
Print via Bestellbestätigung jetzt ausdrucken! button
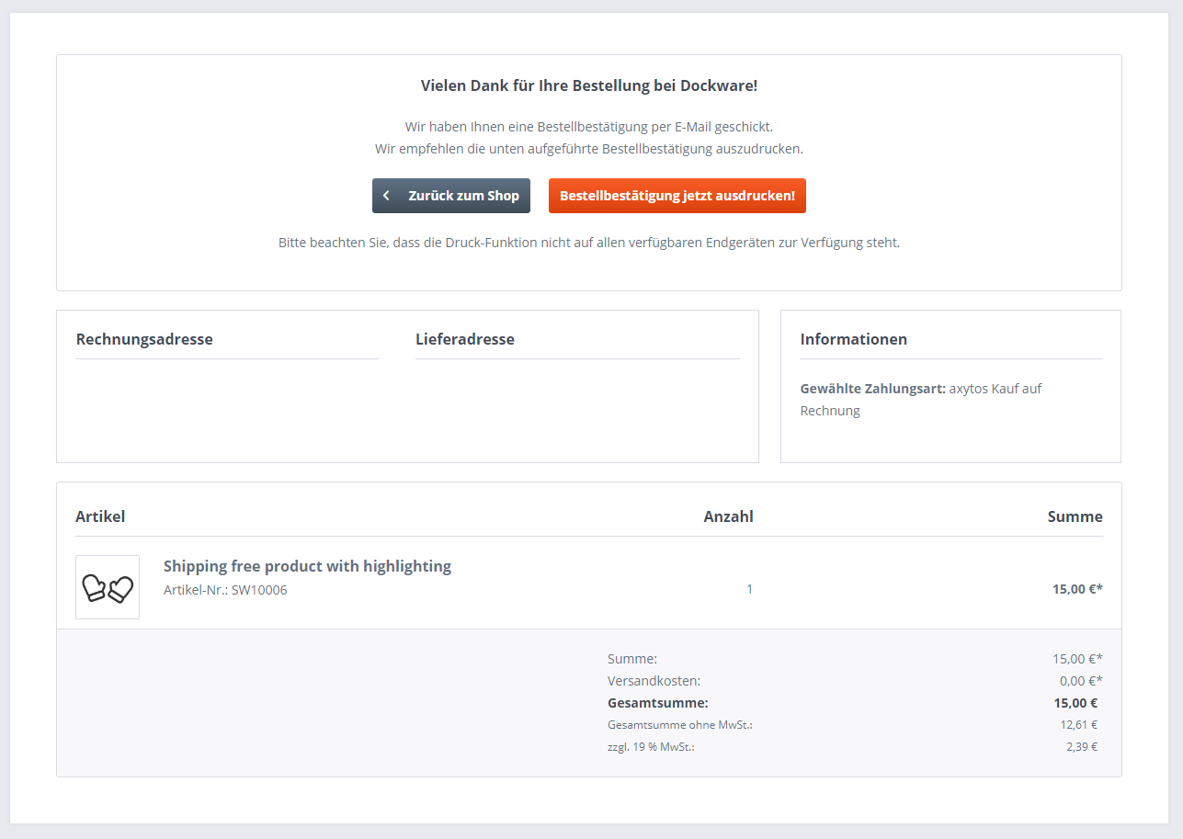677,196
